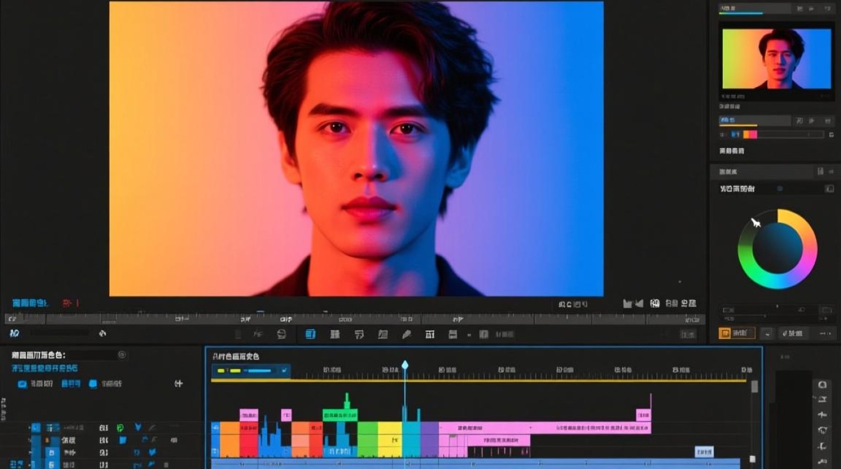841x469 pixels.
Task: Click the top icon in the right vertical tool strip
Action: (822, 385)
